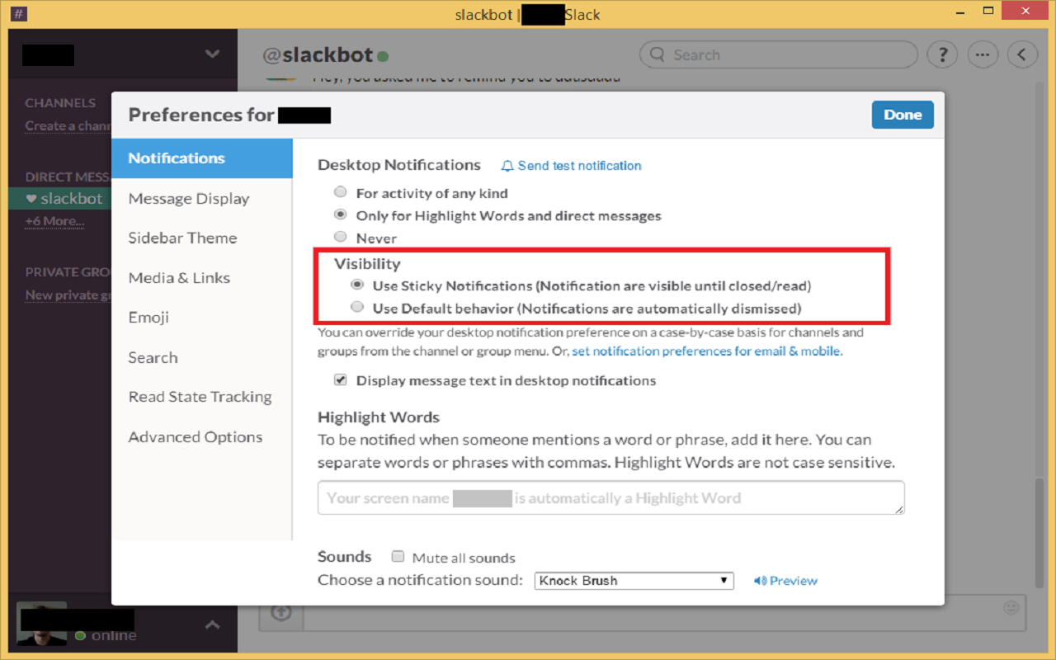
Task: Click the PRIVATE GROUPS sidebar heading
Action: click(x=68, y=272)
